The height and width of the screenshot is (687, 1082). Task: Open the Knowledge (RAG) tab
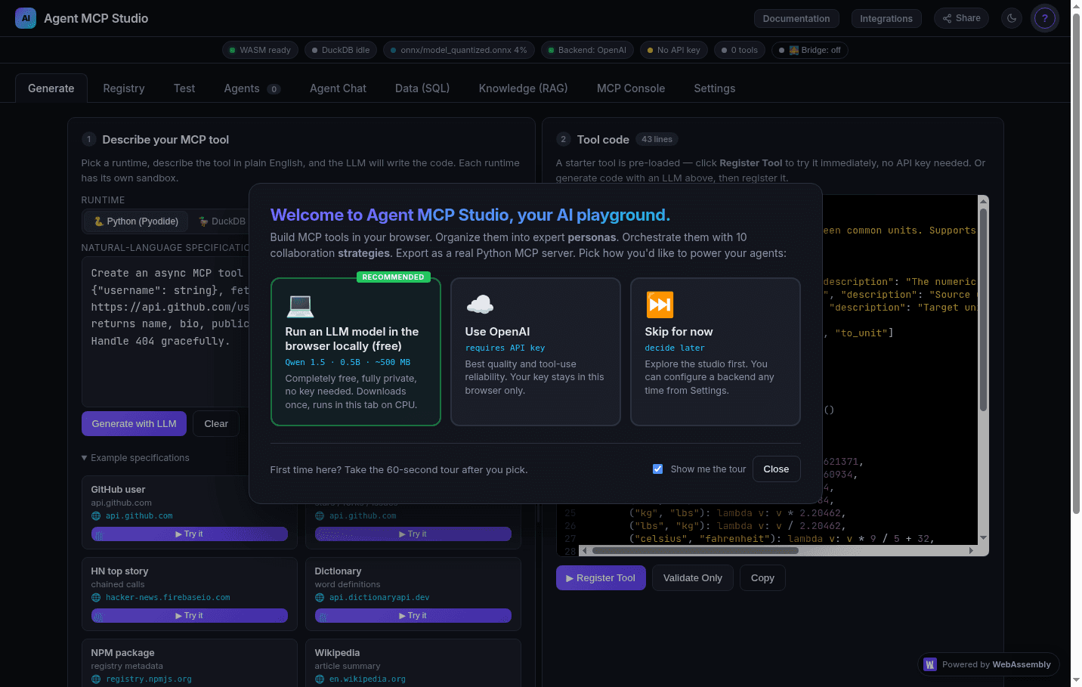[x=523, y=88]
